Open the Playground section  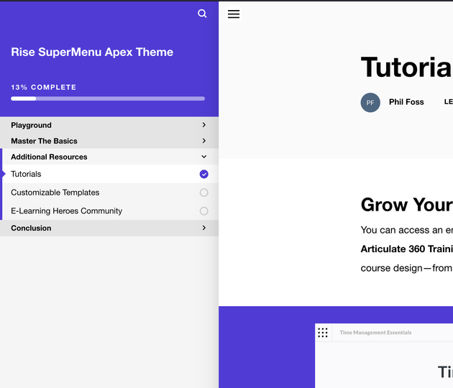(x=109, y=125)
